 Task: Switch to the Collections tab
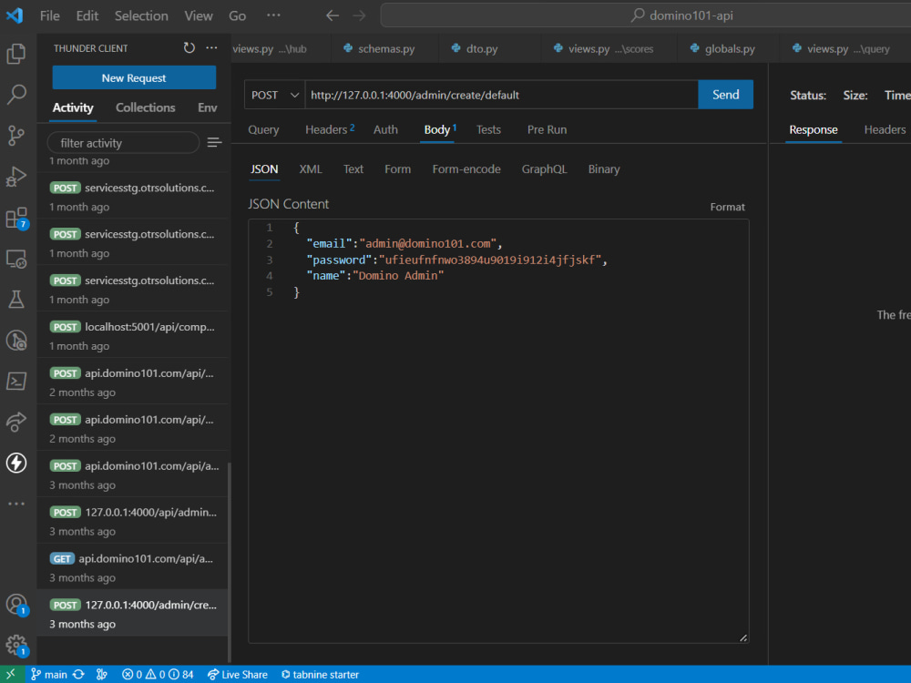click(145, 107)
